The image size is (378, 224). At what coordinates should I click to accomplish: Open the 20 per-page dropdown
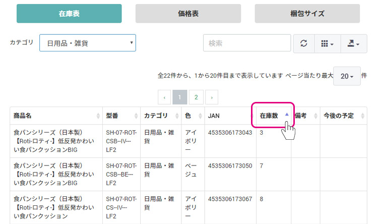point(347,76)
